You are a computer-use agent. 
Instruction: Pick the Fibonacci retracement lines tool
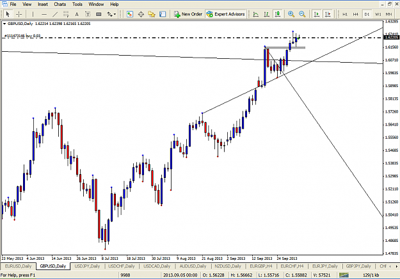(x=66, y=14)
